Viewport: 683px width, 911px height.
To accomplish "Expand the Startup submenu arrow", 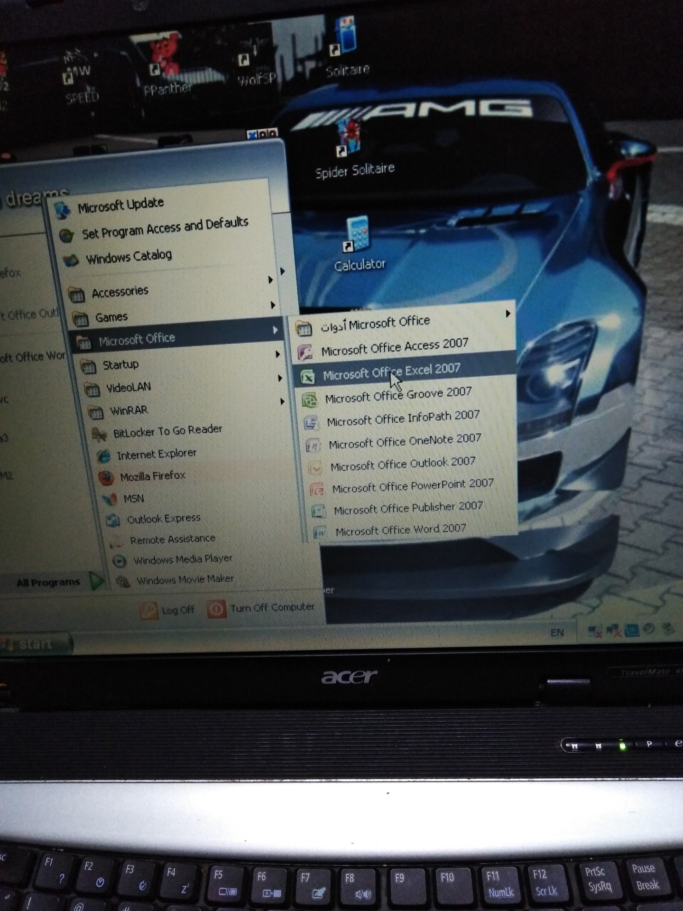I will pyautogui.click(x=277, y=354).
